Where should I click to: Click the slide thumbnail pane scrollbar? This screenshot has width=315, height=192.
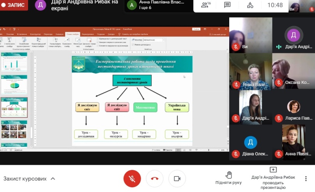coord(31,133)
